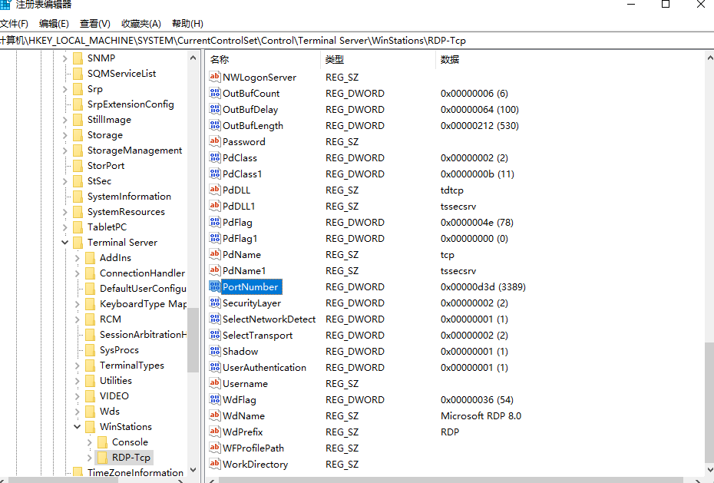Image resolution: width=714 pixels, height=483 pixels.
Task: Click the tree pane scroll-down arrow
Action: point(193,469)
